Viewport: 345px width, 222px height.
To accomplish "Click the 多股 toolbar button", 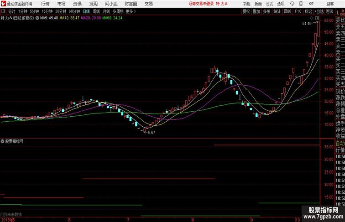I will pyautogui.click(x=267, y=11).
